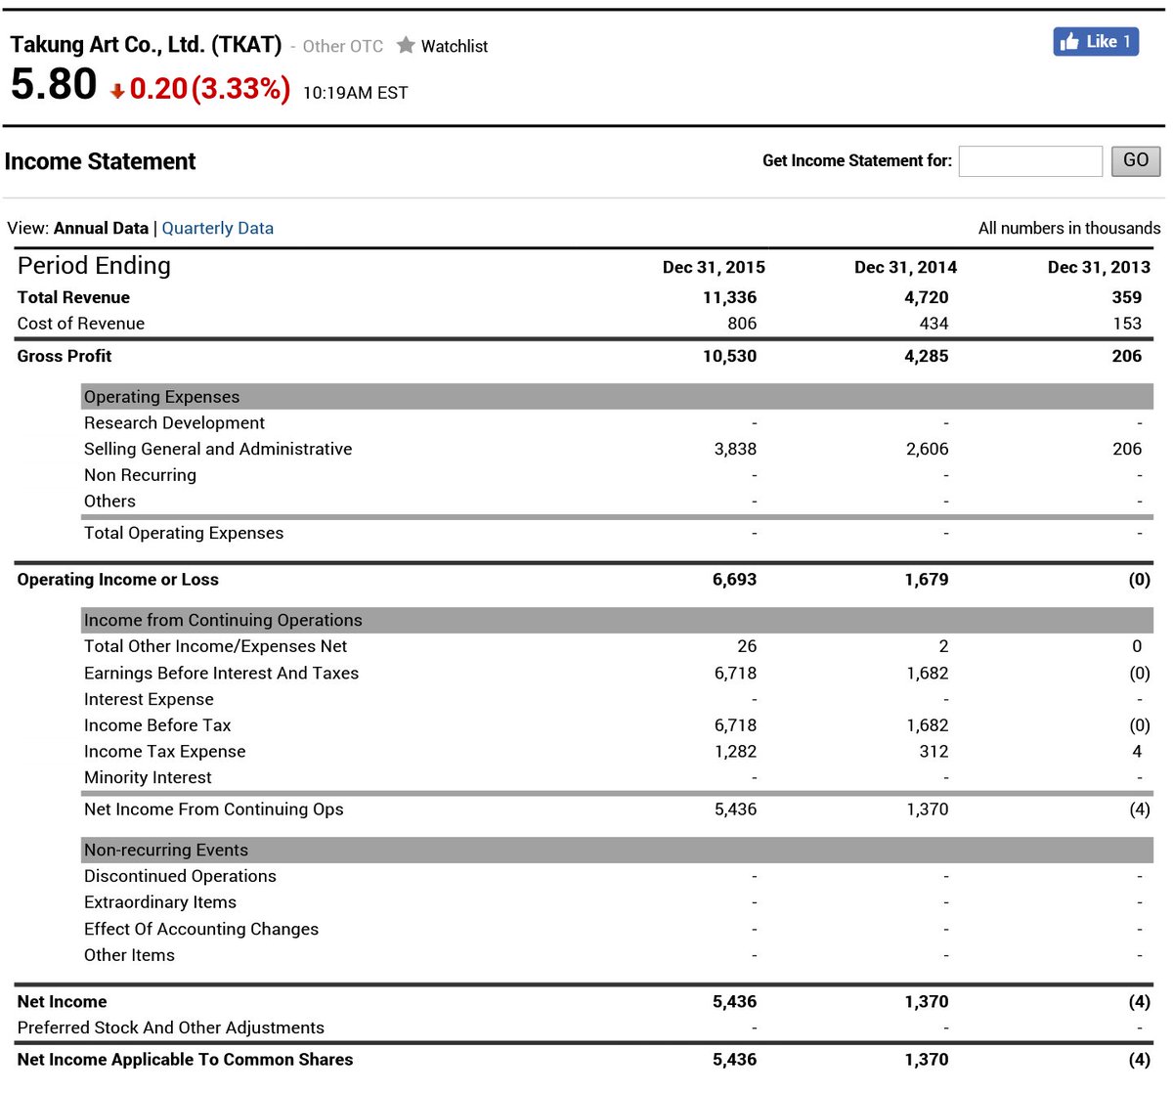Click the Other OTC exchange label
The height and width of the screenshot is (1093, 1173).
[342, 46]
